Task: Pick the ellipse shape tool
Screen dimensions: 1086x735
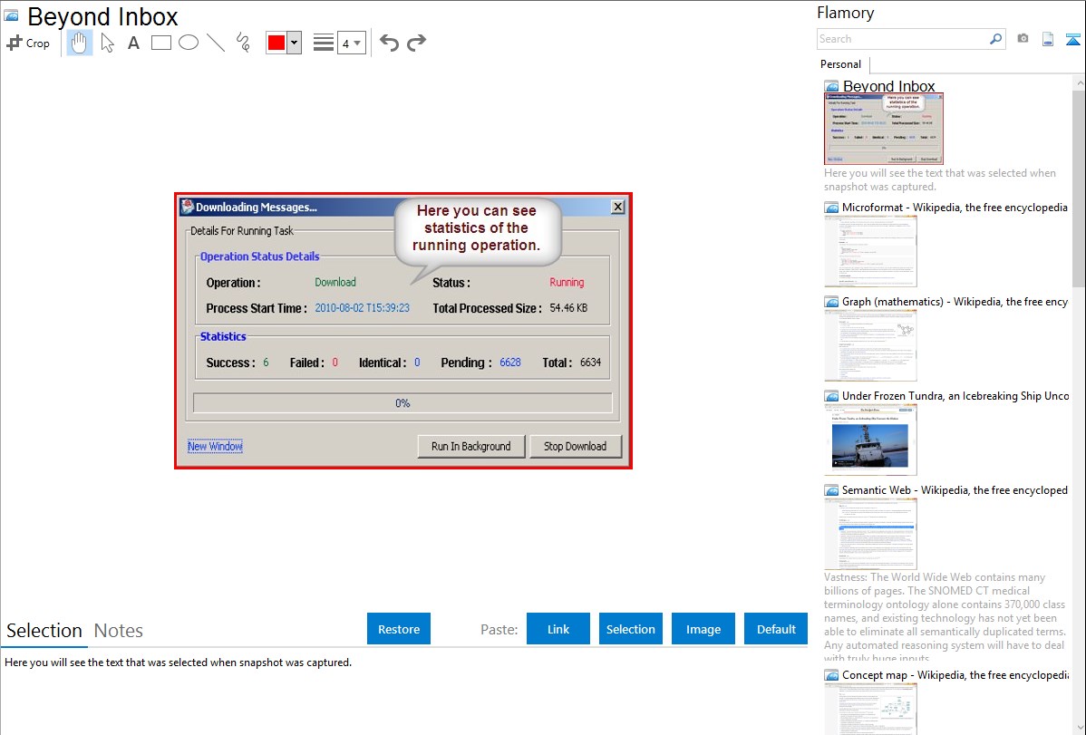Action: pyautogui.click(x=189, y=43)
